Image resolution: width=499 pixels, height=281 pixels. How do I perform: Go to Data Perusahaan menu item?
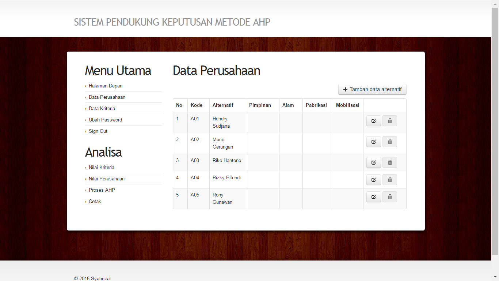click(x=107, y=97)
